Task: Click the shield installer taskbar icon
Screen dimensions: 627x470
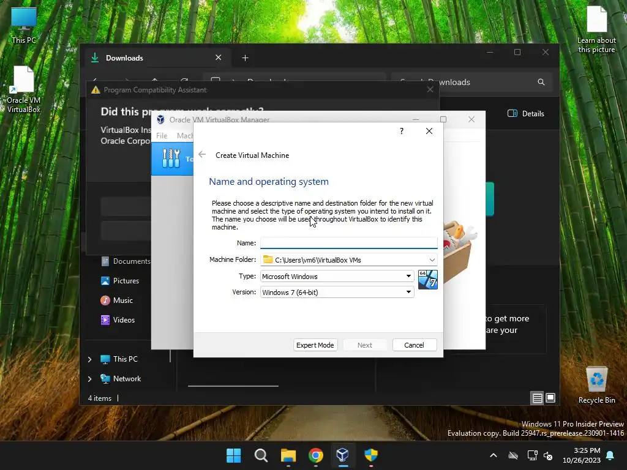Action: tap(370, 455)
